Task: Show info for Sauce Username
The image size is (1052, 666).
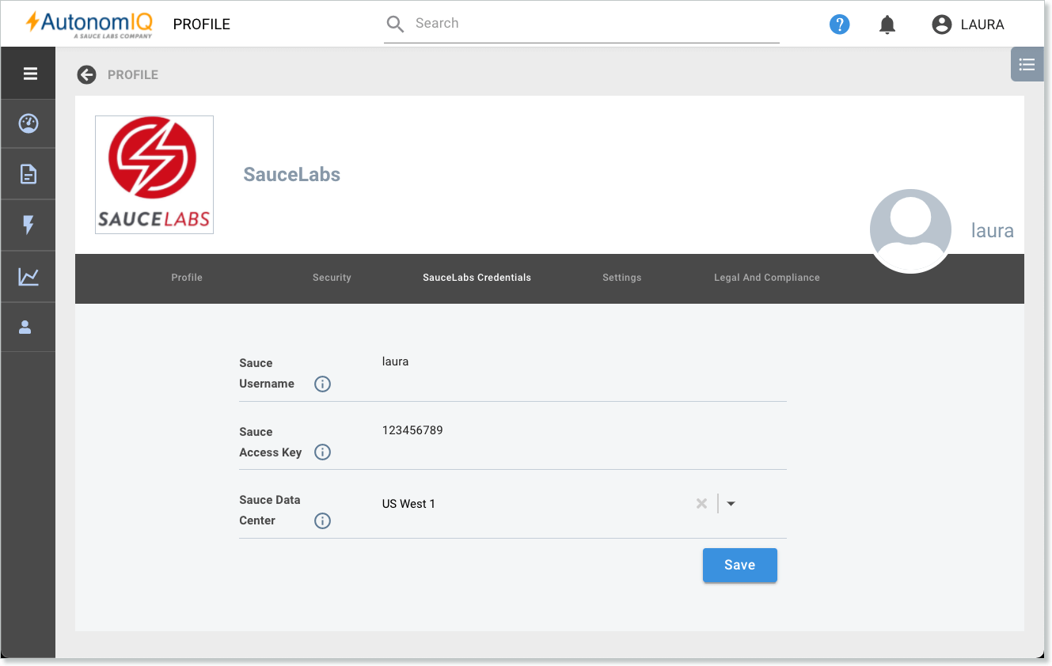Action: coord(322,384)
